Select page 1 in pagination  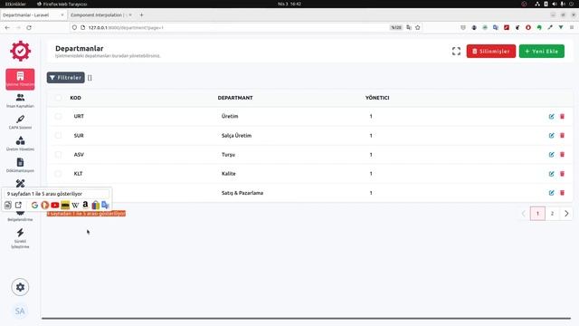[x=537, y=214]
